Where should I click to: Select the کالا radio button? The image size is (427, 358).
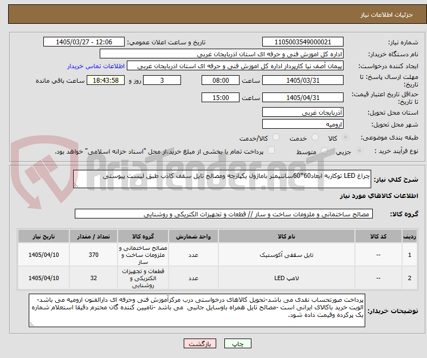tap(345, 137)
